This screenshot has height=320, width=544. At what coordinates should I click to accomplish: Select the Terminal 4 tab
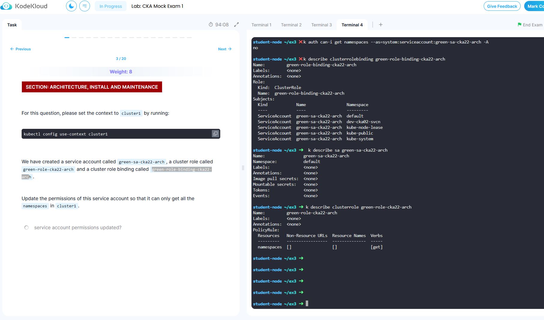[x=352, y=25]
